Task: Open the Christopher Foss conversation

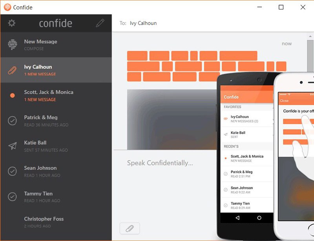Action: tap(56, 222)
